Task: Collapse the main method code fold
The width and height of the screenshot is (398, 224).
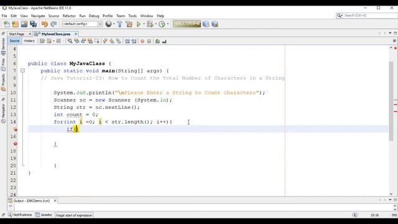Action: (x=22, y=70)
